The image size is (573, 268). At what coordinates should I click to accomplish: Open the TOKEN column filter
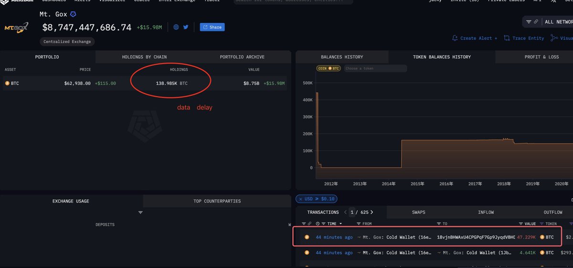[x=542, y=224]
